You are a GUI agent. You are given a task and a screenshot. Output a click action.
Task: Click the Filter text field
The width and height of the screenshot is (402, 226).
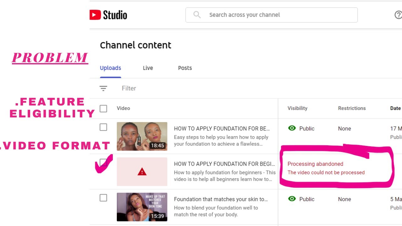tap(129, 89)
